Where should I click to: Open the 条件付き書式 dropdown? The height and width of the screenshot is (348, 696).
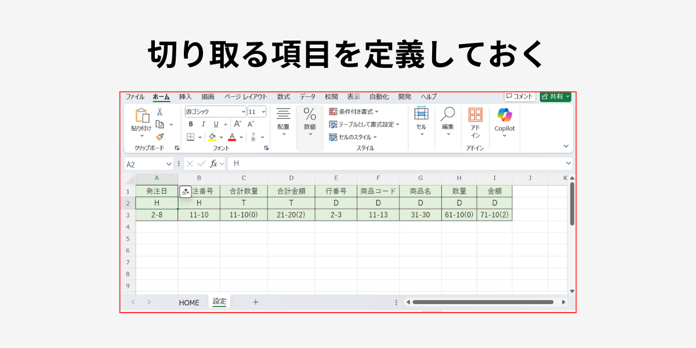[354, 111]
